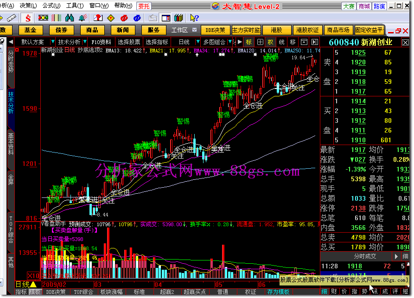Click the 路演 title bar button
Image resolution: width=414 pixels, height=298 pixels.
click(379, 6)
